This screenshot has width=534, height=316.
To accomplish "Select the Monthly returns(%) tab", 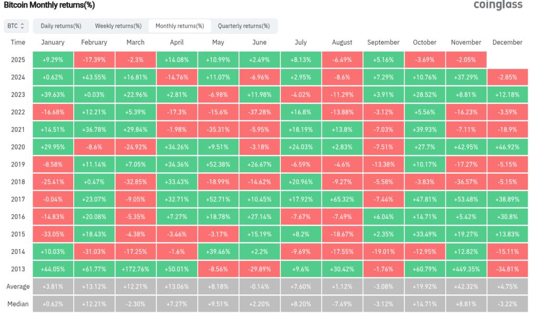I will [x=180, y=25].
